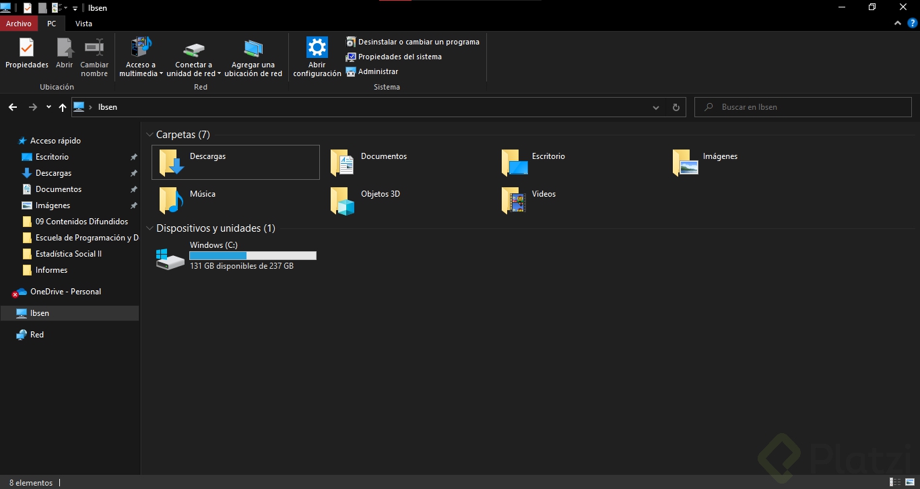920x489 pixels.
Task: Open the Customize Quick Access Toolbar arrow
Action: (75, 8)
